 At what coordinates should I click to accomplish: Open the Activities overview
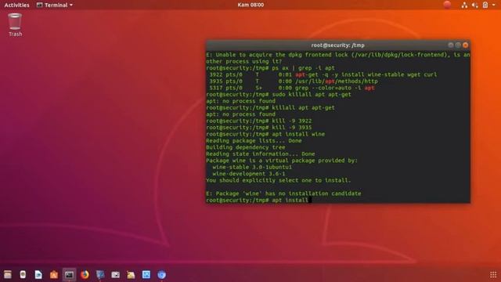click(16, 5)
